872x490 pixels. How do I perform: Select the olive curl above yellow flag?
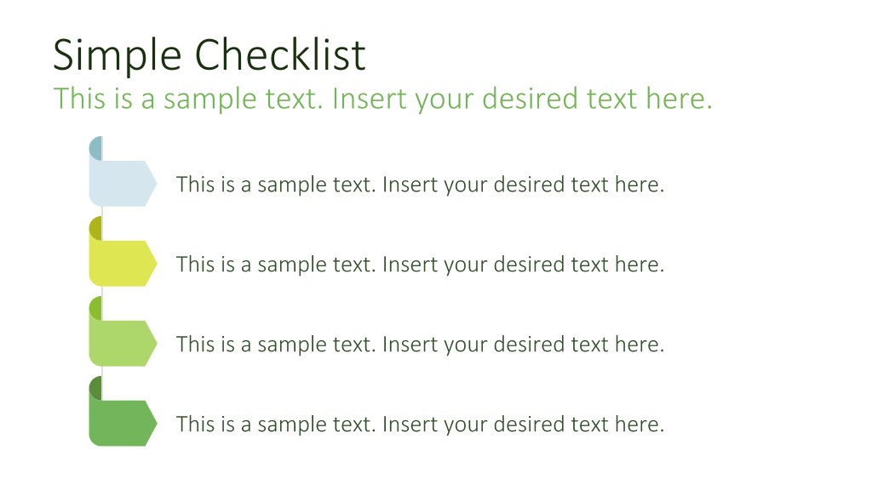tap(95, 228)
